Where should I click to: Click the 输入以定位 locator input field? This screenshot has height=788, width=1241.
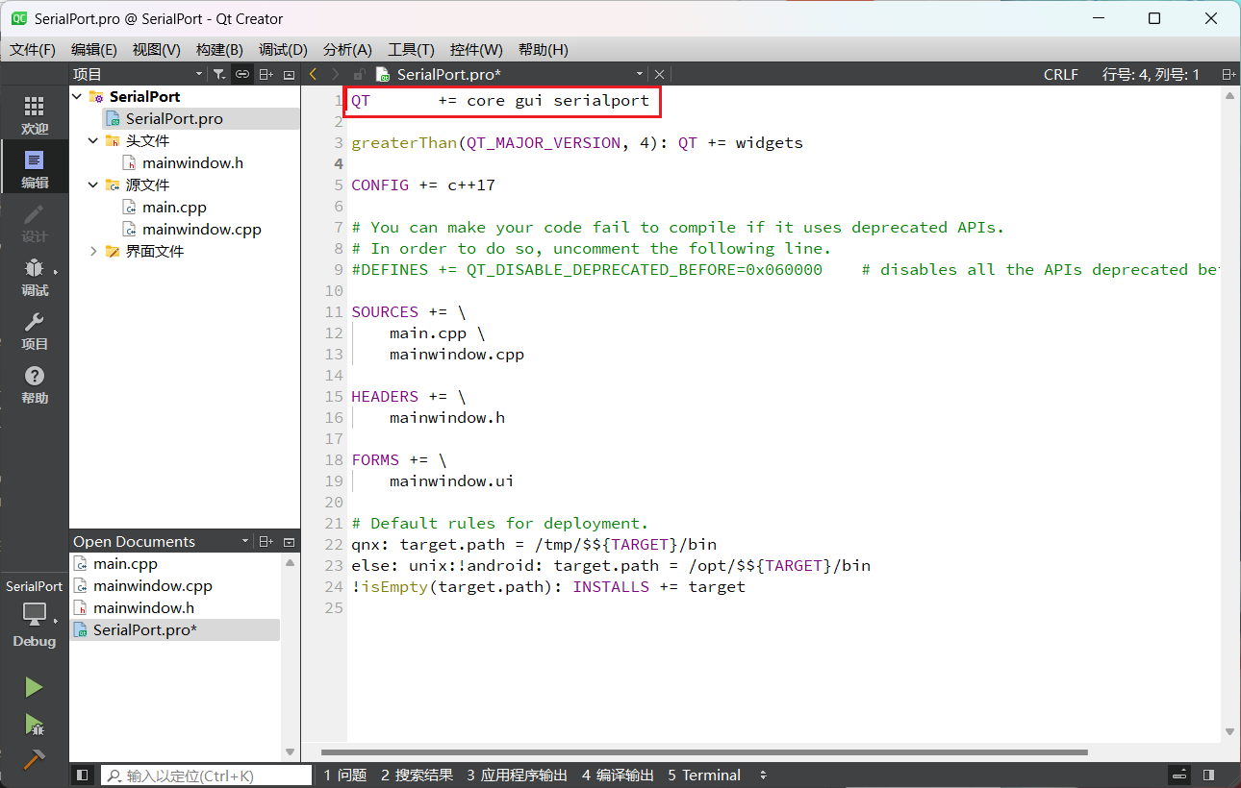207,775
